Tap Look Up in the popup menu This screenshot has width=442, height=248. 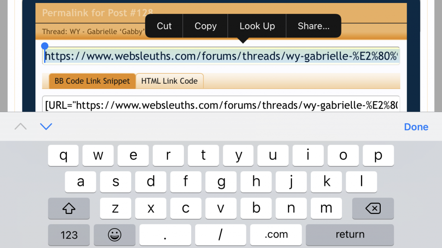(257, 26)
